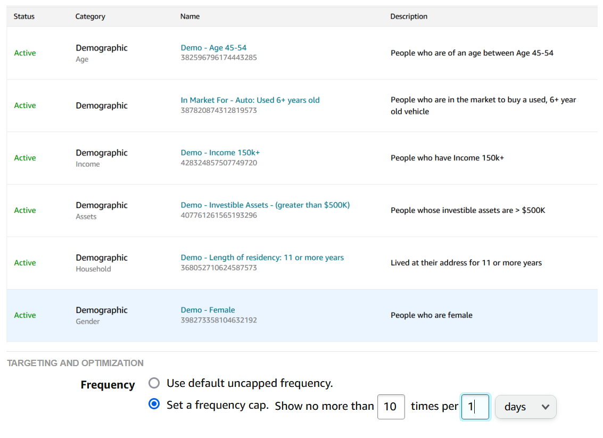
Task: Select the People whose investible assets description
Action: [x=468, y=210]
